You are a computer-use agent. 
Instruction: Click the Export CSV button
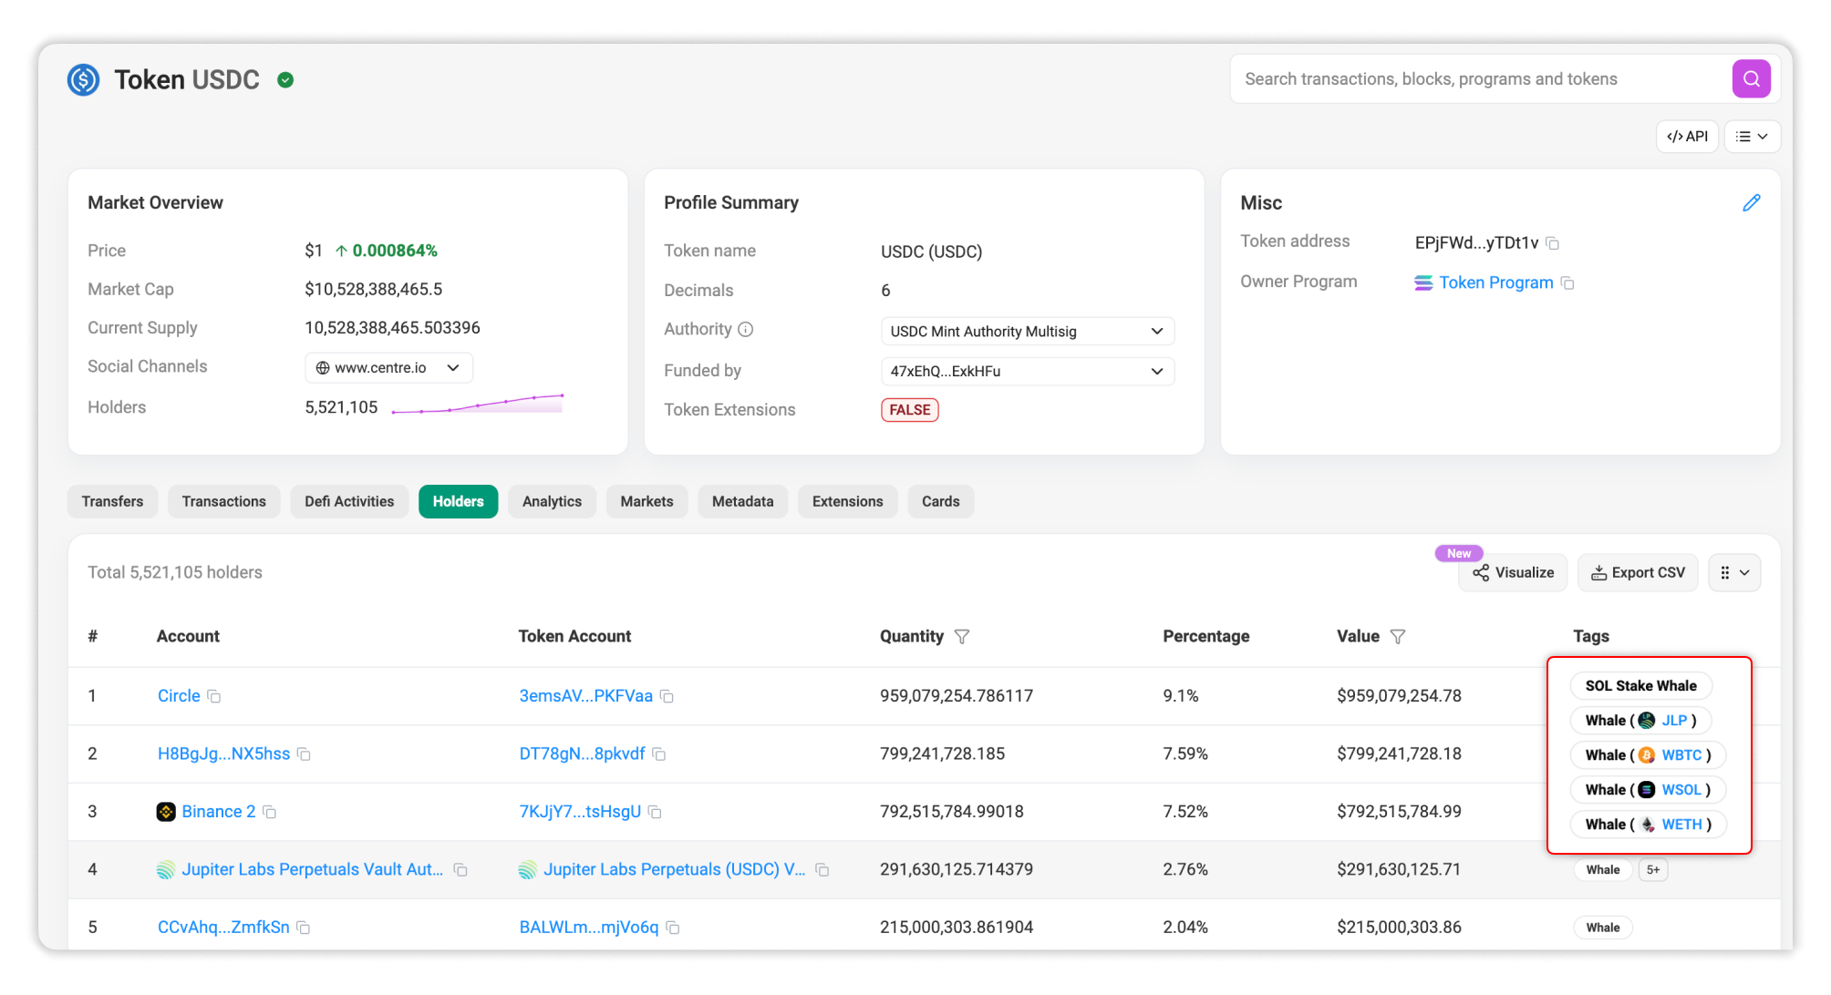(1638, 572)
